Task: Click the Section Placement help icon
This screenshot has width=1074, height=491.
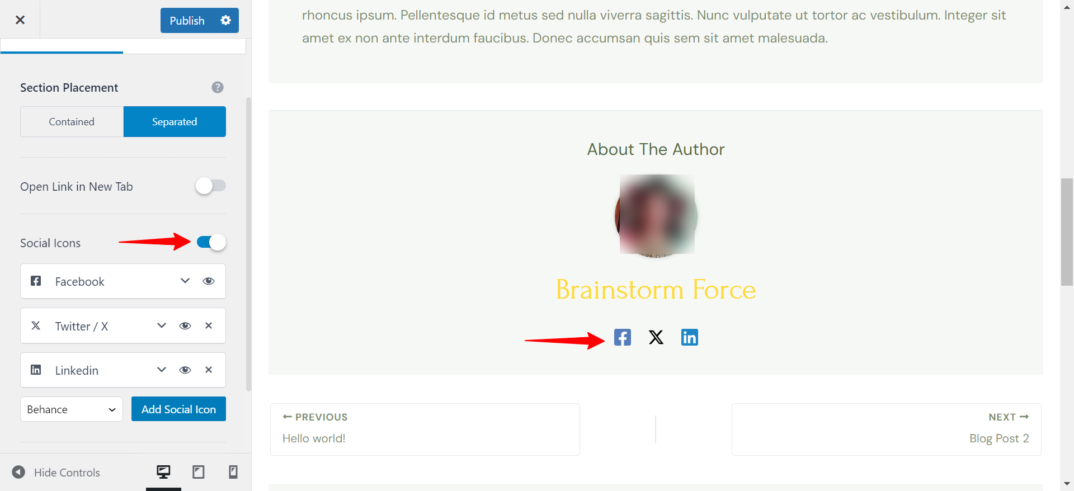Action: 218,87
